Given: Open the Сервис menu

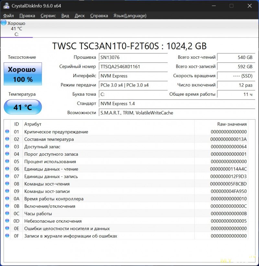Looking at the screenshot, I should 48,16.
